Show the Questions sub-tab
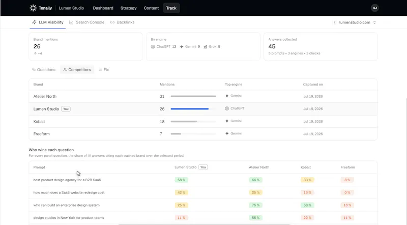The height and width of the screenshot is (225, 407). pos(44,70)
